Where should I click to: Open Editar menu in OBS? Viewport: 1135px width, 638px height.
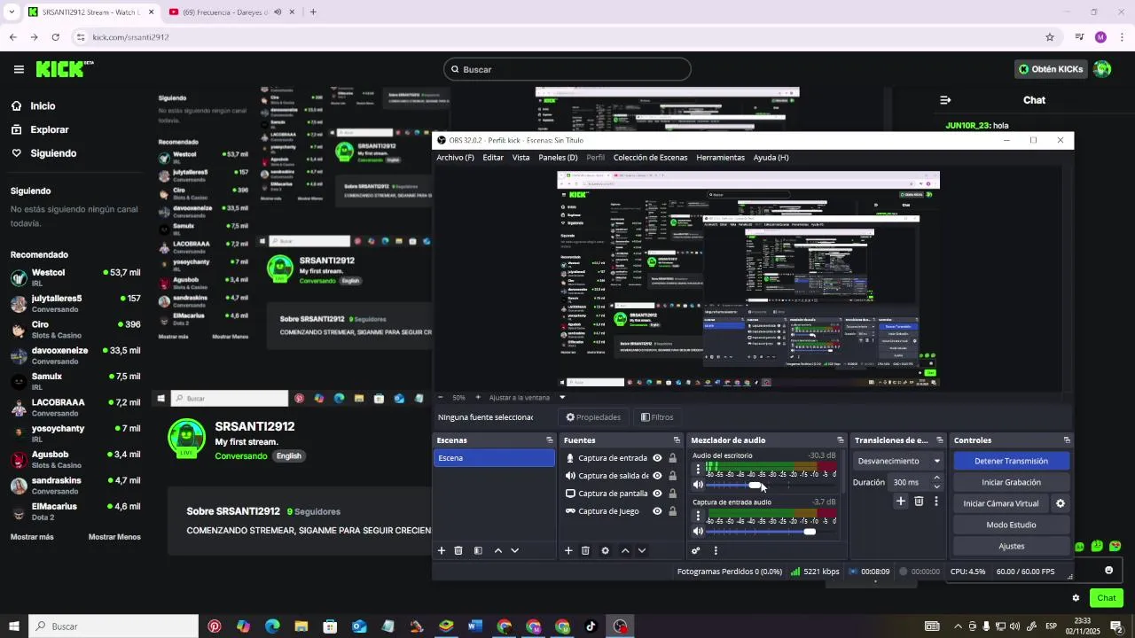[493, 158]
